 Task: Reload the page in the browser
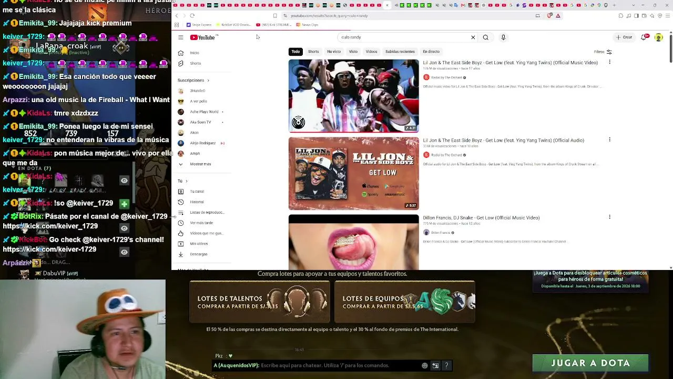click(192, 16)
